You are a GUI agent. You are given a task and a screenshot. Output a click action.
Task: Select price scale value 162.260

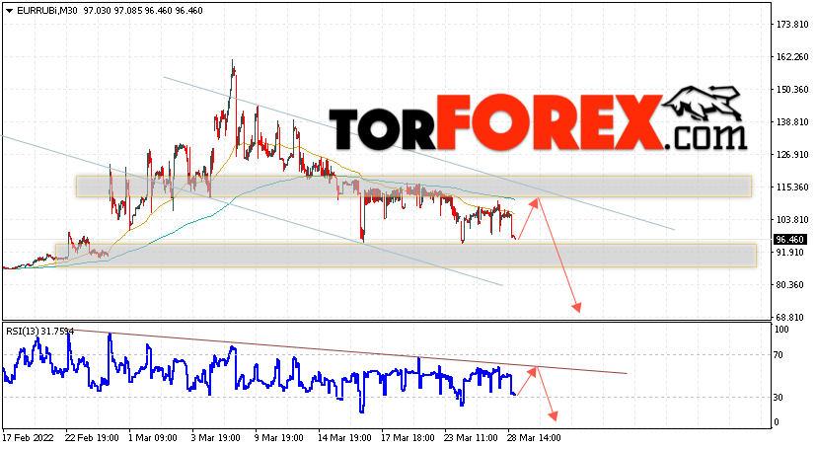pos(792,56)
